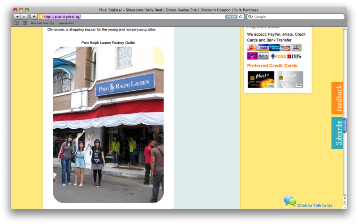358x224 pixels.
Task: Click the site favicon in address bar
Action: click(x=41, y=17)
